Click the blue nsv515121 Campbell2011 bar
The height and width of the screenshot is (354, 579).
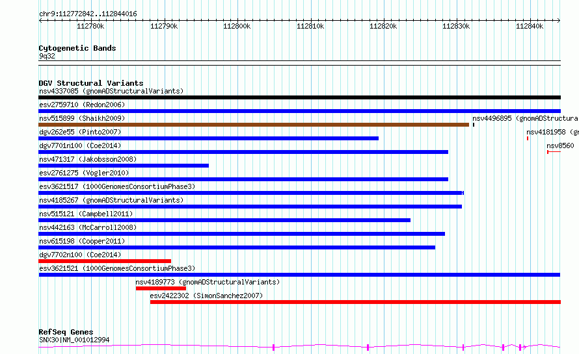(224, 220)
